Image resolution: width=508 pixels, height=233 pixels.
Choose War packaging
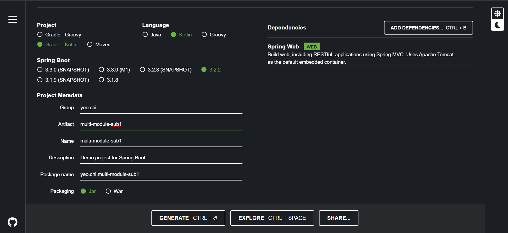pos(114,191)
